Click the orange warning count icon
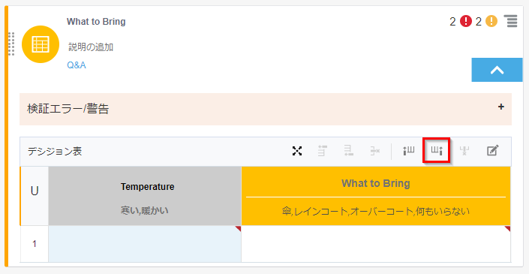 491,22
